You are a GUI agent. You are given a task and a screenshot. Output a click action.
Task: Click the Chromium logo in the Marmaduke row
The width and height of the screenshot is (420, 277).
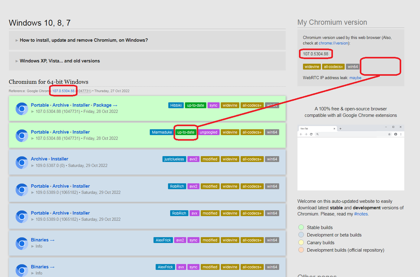[x=22, y=135]
